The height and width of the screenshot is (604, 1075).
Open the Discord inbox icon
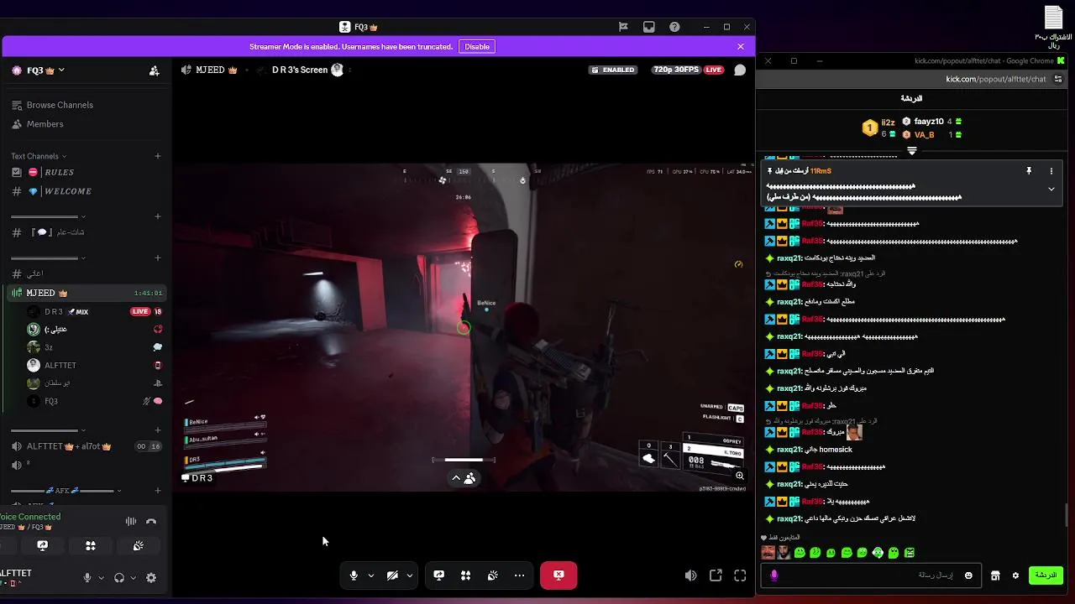point(649,27)
